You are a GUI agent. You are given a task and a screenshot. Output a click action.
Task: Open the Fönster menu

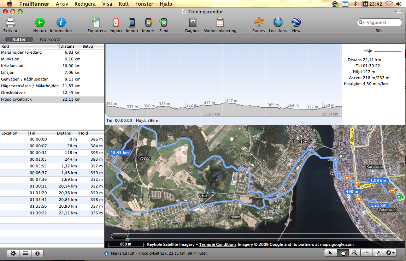[x=144, y=4]
